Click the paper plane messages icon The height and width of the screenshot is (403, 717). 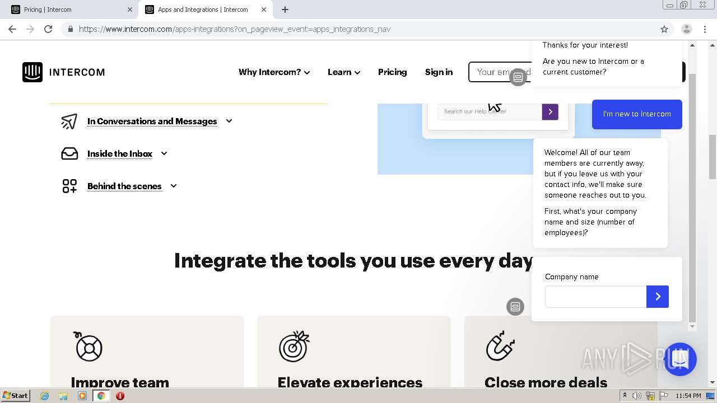69,121
